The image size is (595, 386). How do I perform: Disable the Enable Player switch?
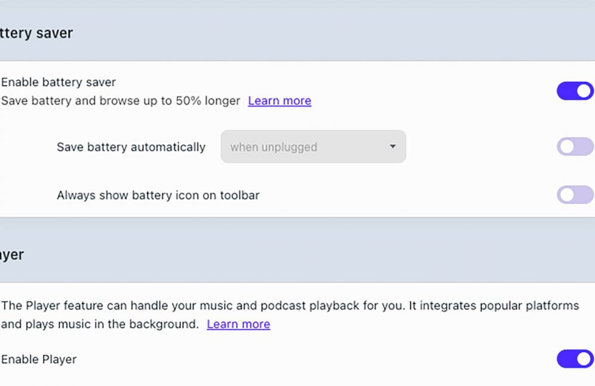click(x=575, y=359)
